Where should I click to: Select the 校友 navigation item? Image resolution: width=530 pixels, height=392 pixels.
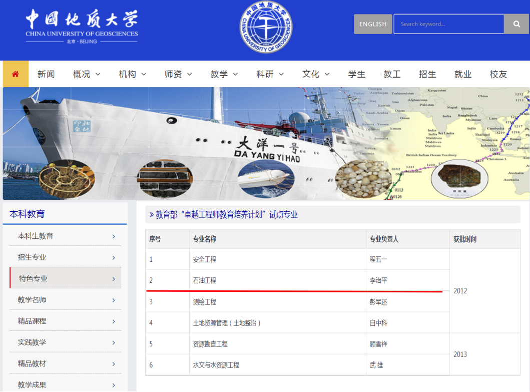[498, 74]
